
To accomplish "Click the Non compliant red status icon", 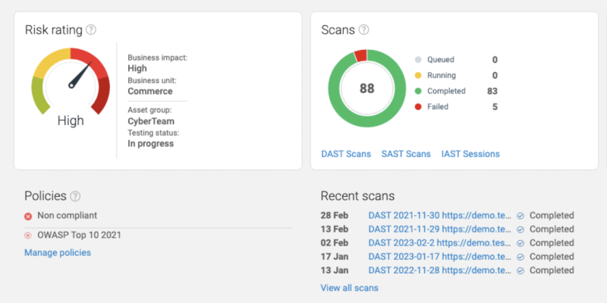I will (x=28, y=216).
